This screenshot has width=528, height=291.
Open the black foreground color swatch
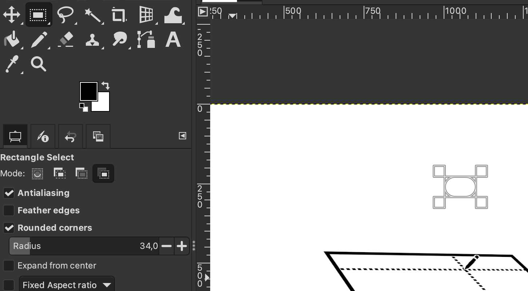(x=89, y=91)
